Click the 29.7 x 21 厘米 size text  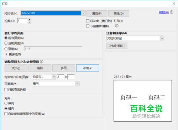[123, 77]
